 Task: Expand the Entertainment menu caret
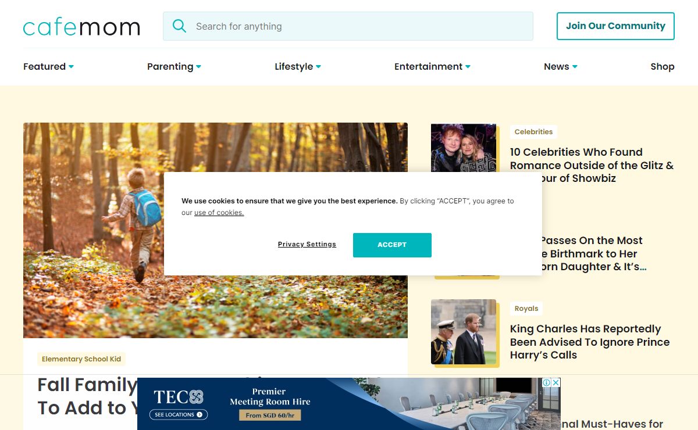468,67
